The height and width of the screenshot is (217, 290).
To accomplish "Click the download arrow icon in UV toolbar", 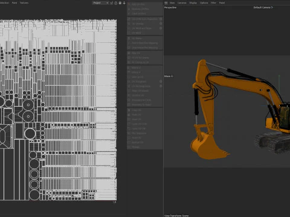I will click(124, 3).
